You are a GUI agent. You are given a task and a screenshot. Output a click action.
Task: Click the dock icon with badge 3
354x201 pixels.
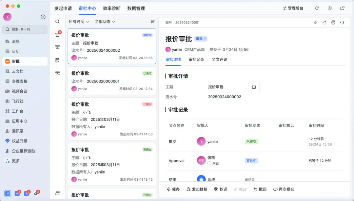27,193
